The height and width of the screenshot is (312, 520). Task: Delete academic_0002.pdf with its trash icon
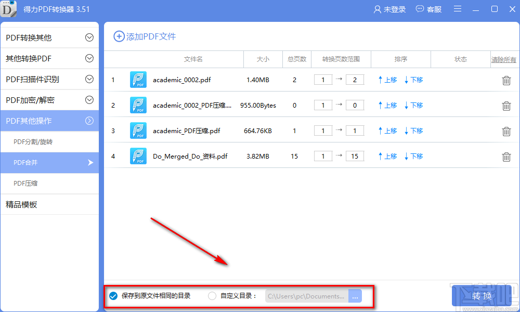[x=506, y=81]
